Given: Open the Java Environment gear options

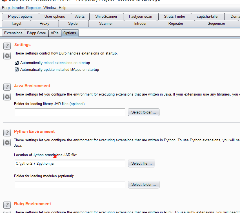Looking at the screenshot, I should click(x=7, y=97).
